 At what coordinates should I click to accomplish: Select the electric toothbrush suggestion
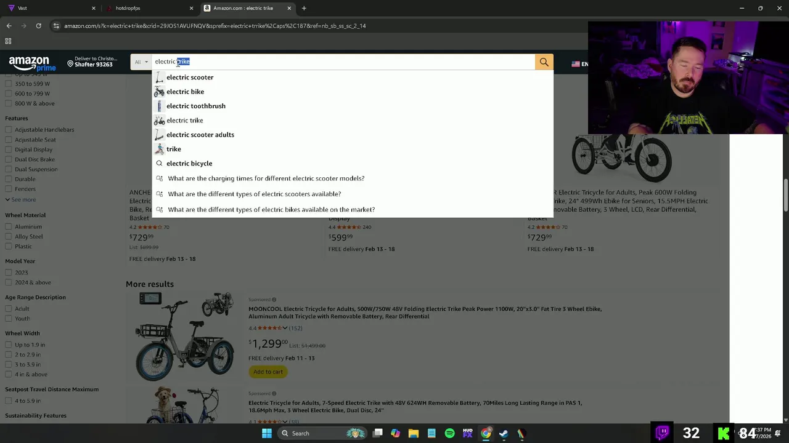coord(196,106)
